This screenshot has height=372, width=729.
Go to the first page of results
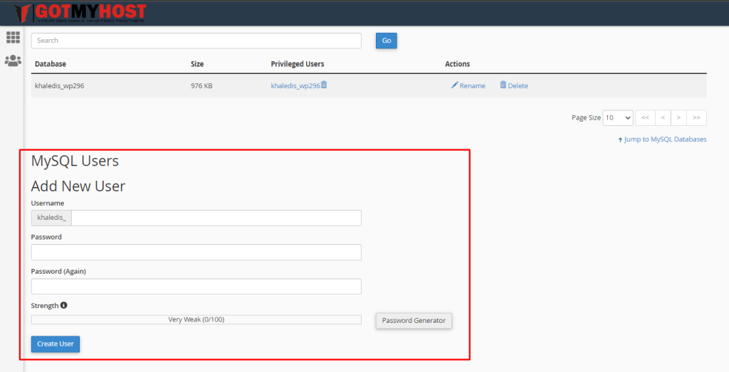[645, 117]
